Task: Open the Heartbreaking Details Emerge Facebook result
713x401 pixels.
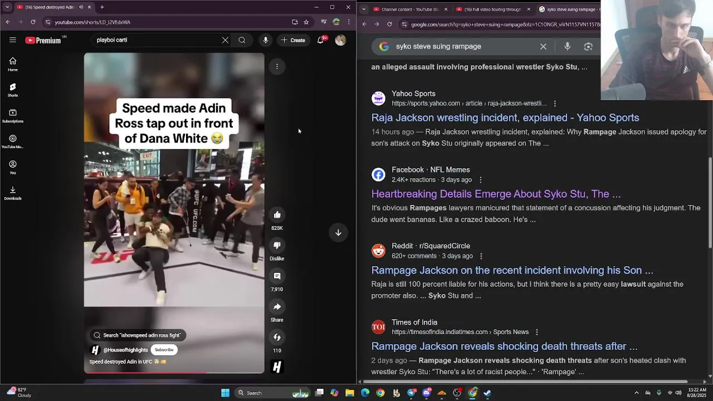Action: click(496, 194)
